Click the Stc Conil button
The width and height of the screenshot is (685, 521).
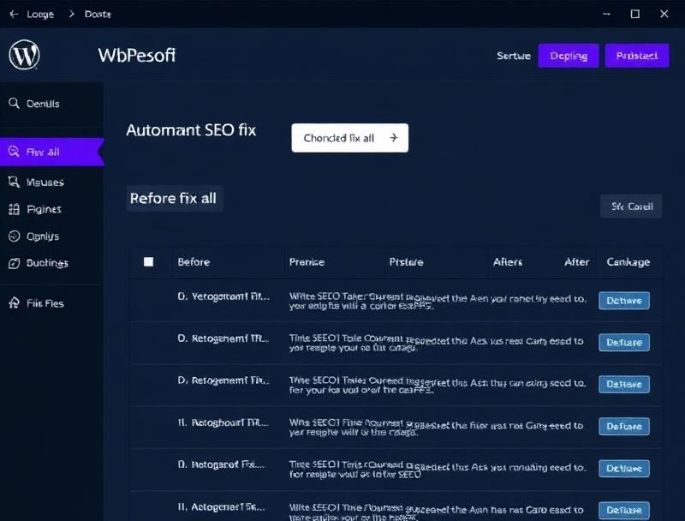point(631,207)
